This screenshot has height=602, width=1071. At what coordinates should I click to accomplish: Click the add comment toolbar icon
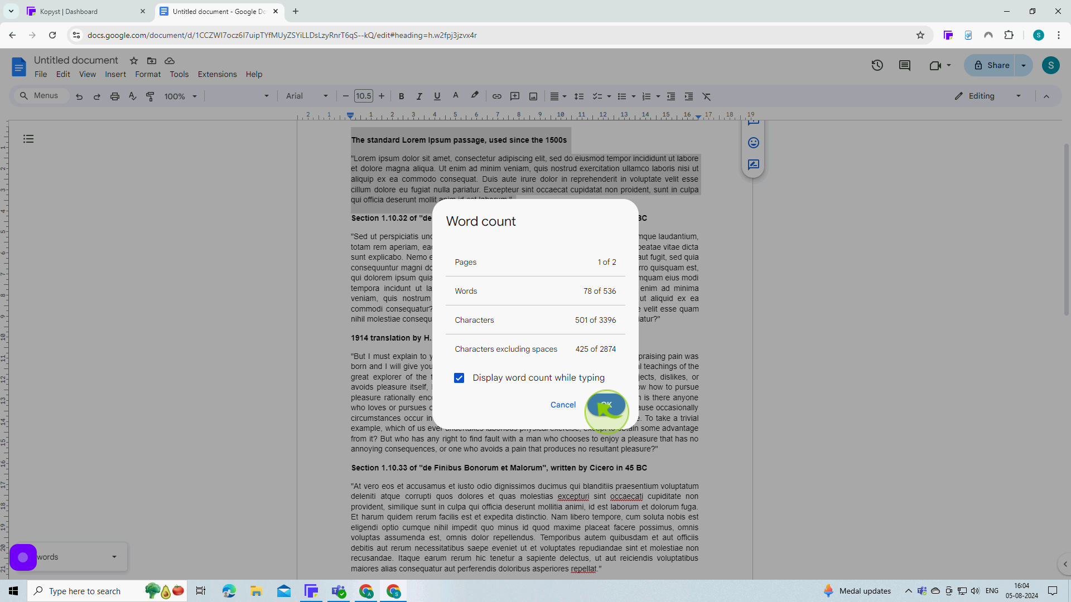pyautogui.click(x=515, y=96)
